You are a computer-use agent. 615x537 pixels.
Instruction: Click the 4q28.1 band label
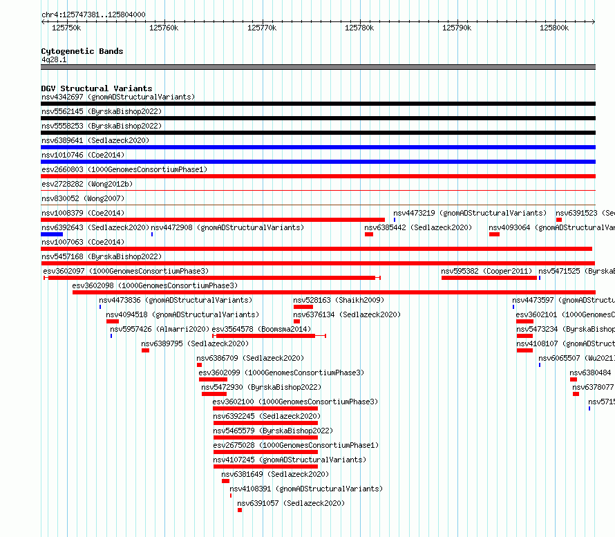(x=54, y=59)
